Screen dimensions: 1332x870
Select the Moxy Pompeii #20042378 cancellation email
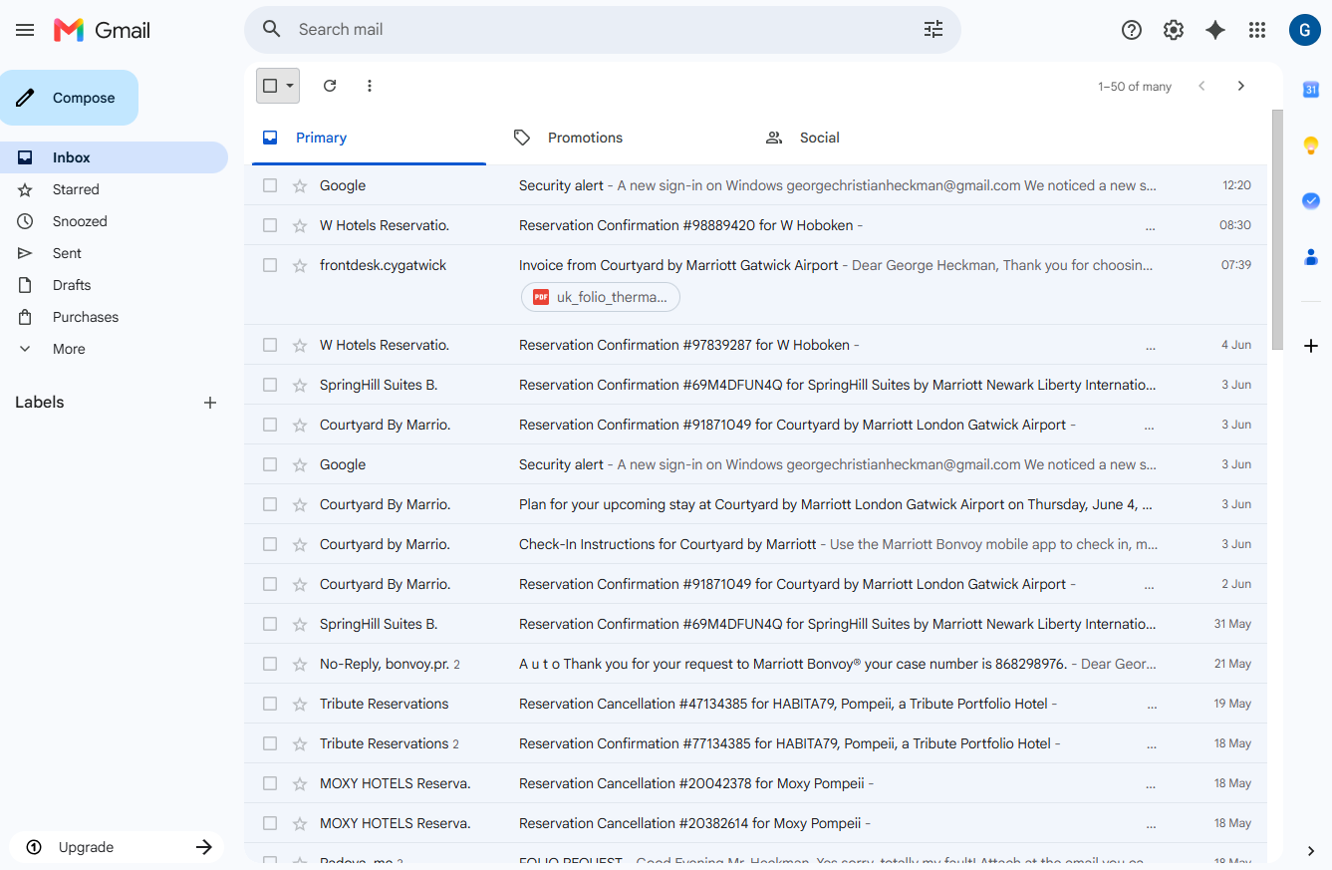click(270, 783)
